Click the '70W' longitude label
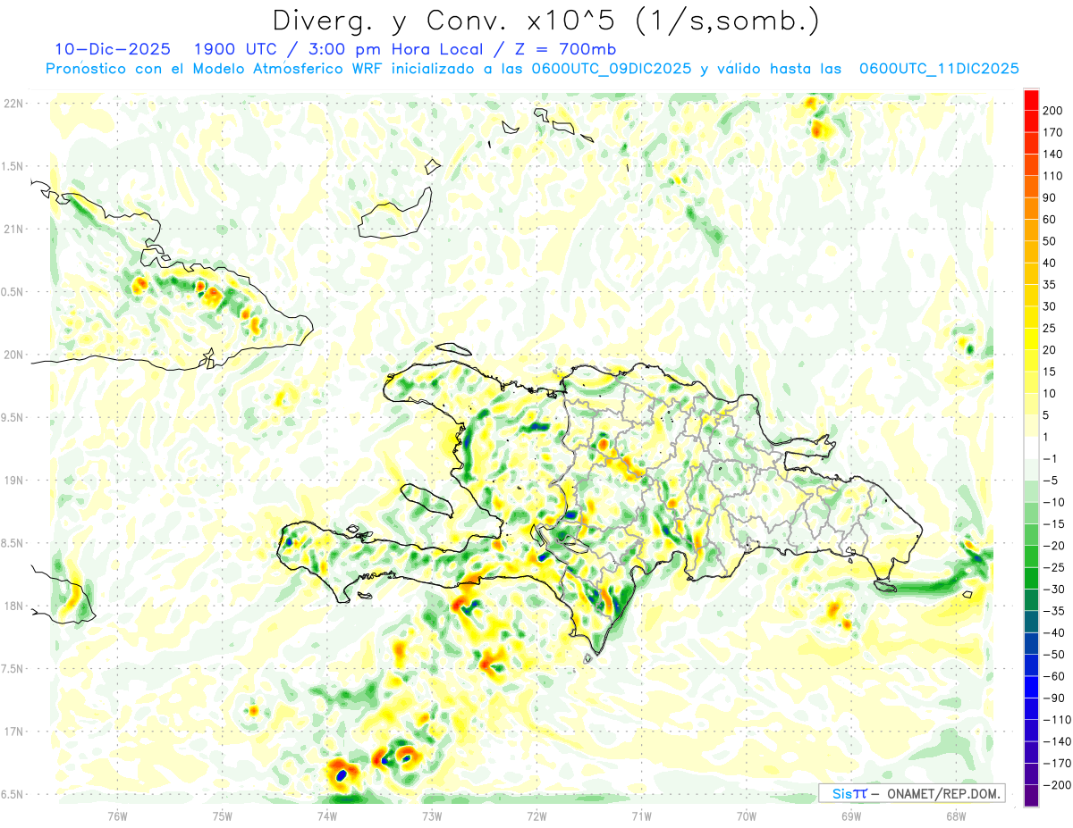The image size is (1073, 828). tap(746, 815)
